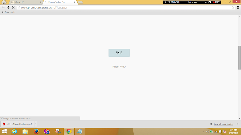Open the volume speaker tray icon
Viewport: 241px width, 135px height.
pyautogui.click(x=207, y=132)
